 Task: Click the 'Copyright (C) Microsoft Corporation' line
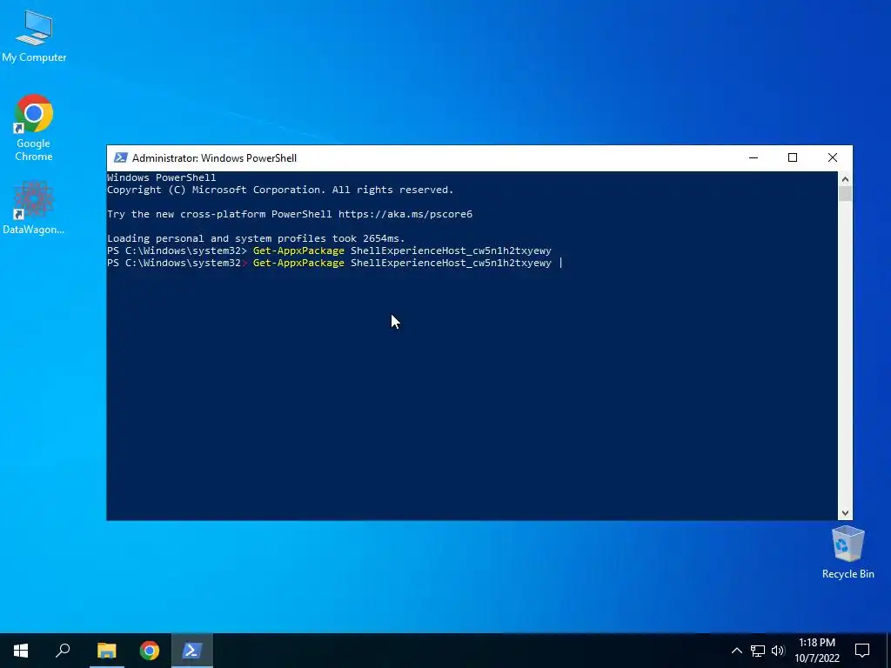point(280,190)
